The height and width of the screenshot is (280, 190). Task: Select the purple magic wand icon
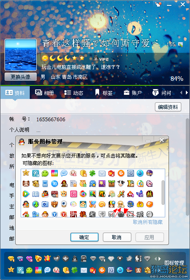(x=102, y=184)
